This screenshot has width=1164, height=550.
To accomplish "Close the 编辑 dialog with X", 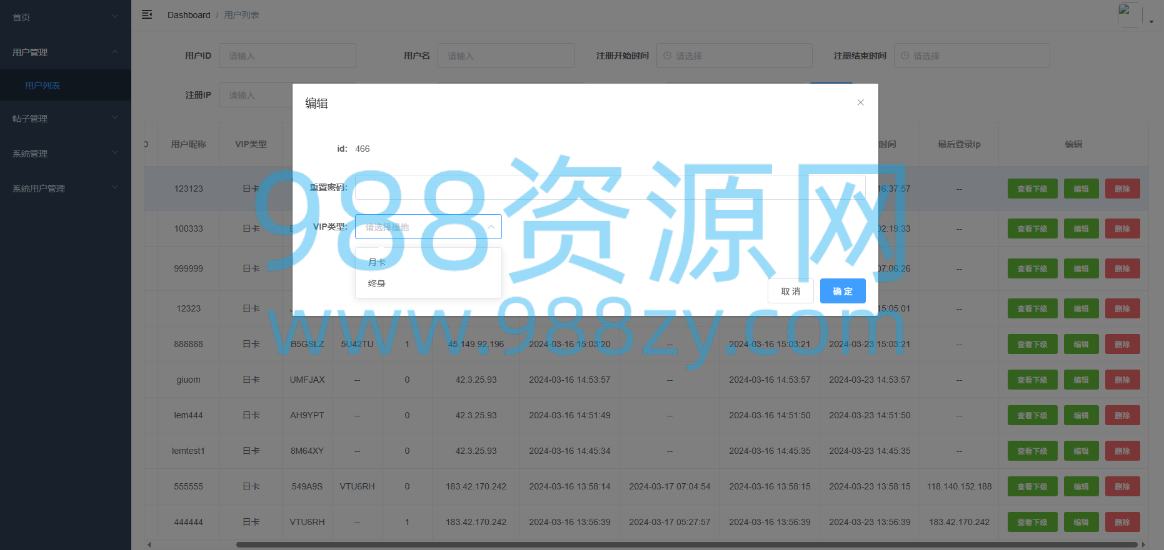I will click(861, 102).
